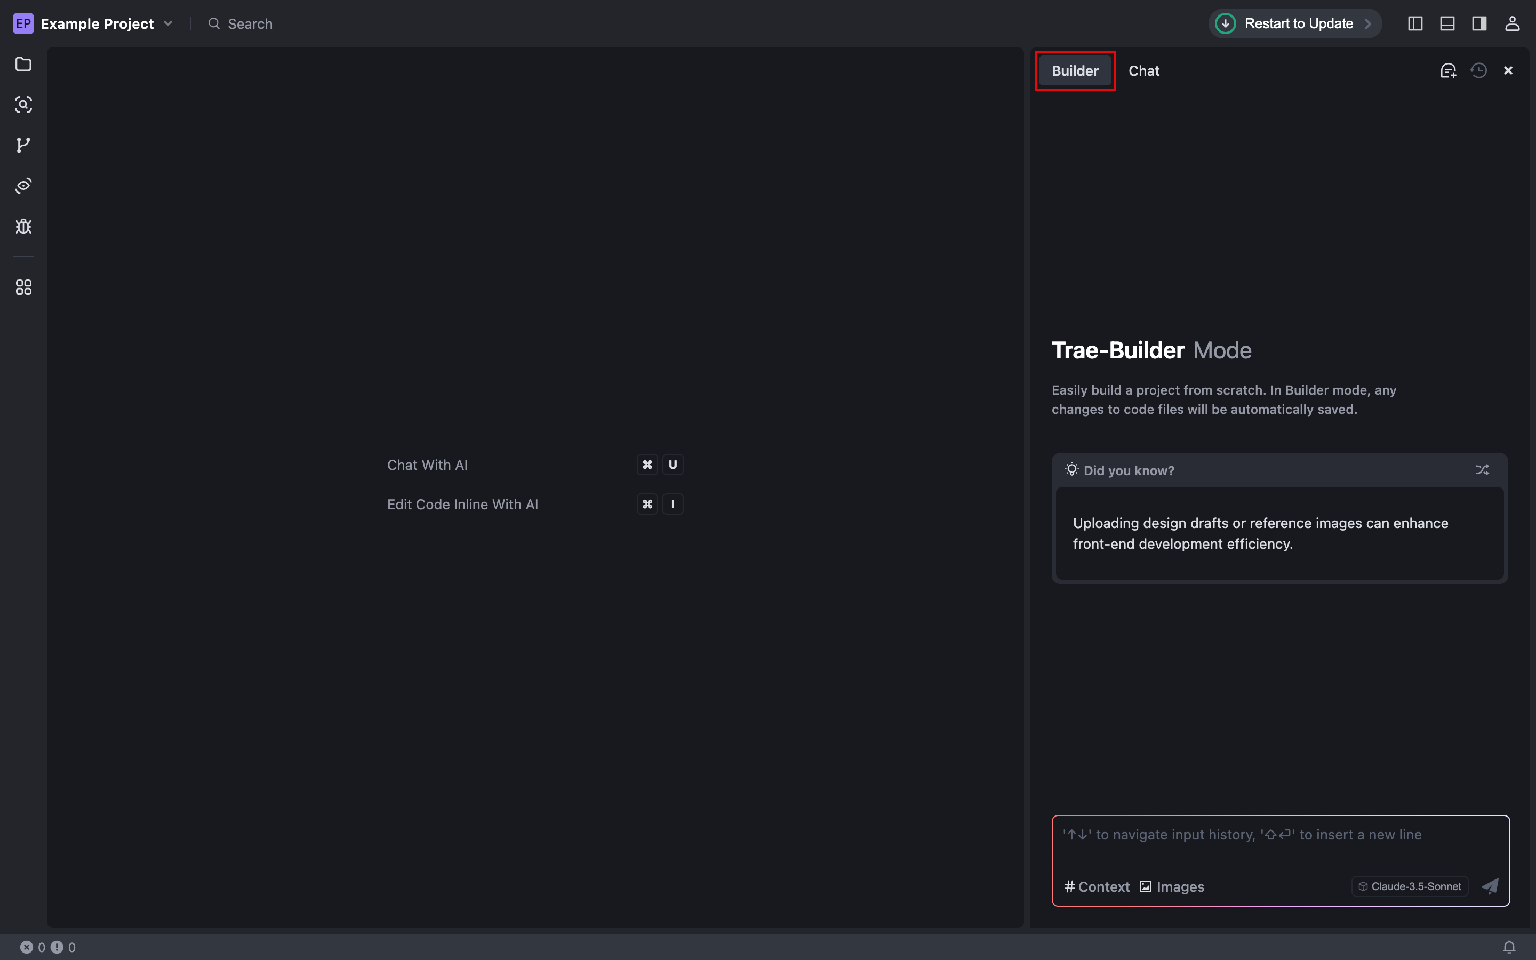Switch to the Builder tab
This screenshot has height=960, width=1536.
tap(1075, 70)
